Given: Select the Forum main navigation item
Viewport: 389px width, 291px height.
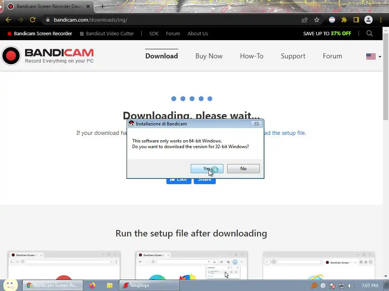Looking at the screenshot, I should pos(332,56).
